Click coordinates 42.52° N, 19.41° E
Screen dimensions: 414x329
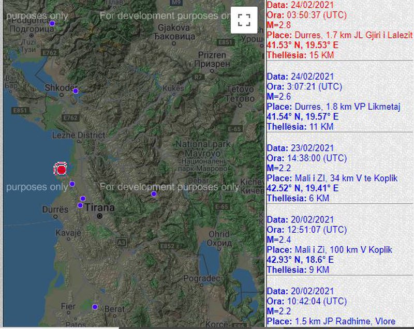[x=303, y=188]
